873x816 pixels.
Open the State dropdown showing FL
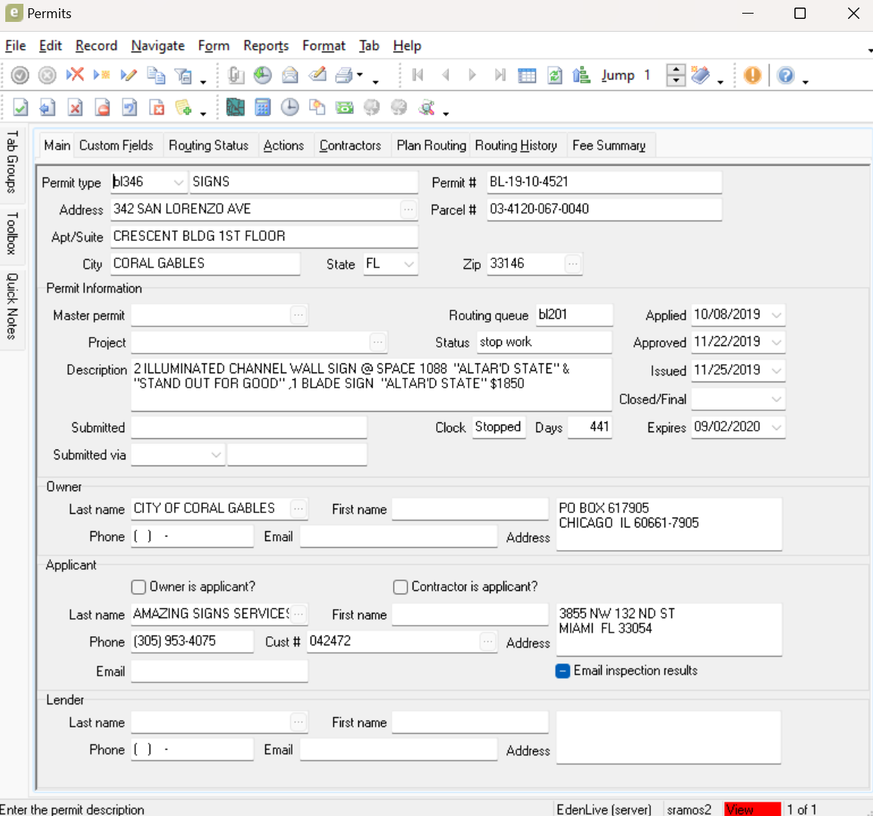coord(409,264)
